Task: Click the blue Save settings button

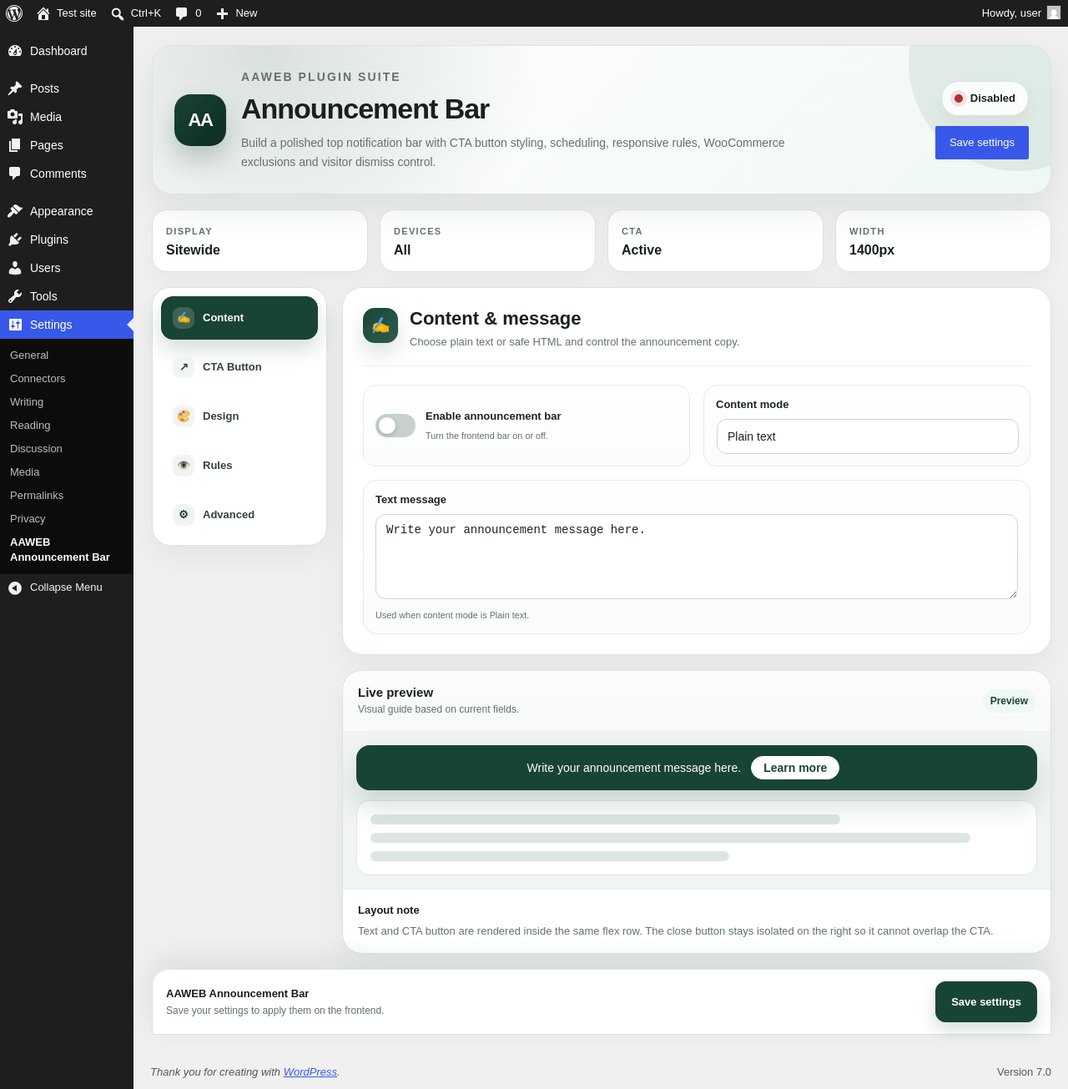Action: [982, 143]
